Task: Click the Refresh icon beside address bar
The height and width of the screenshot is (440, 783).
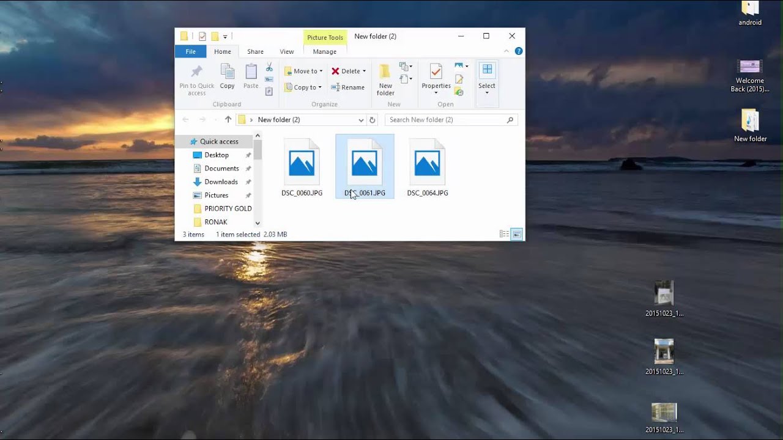Action: coord(373,120)
